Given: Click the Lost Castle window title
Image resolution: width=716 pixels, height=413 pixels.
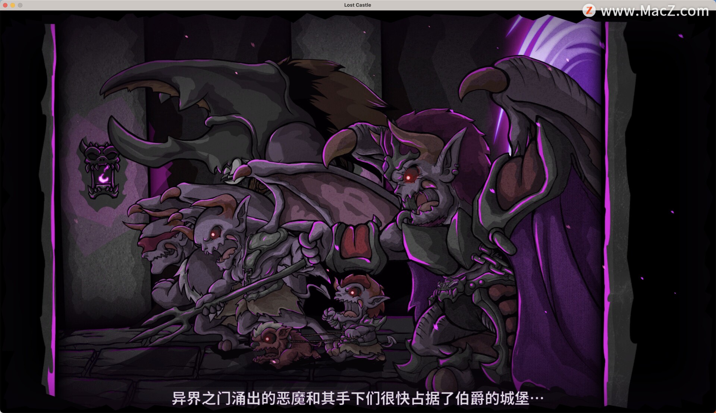Looking at the screenshot, I should pos(357,5).
